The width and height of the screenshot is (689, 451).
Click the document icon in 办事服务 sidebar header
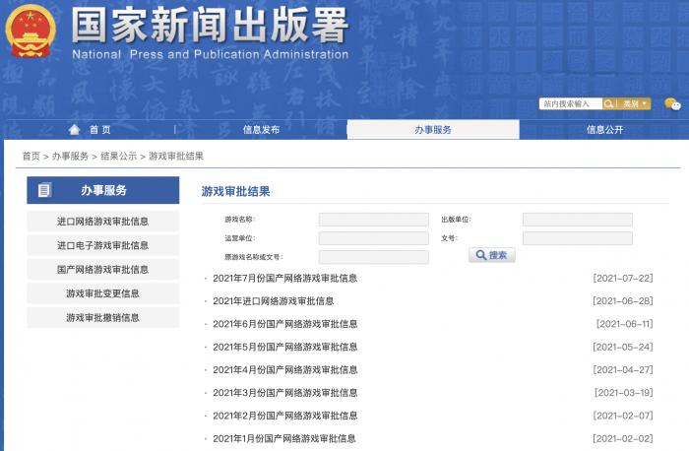click(x=44, y=190)
